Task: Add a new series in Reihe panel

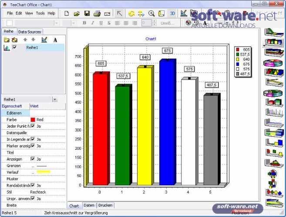Action: point(7,39)
